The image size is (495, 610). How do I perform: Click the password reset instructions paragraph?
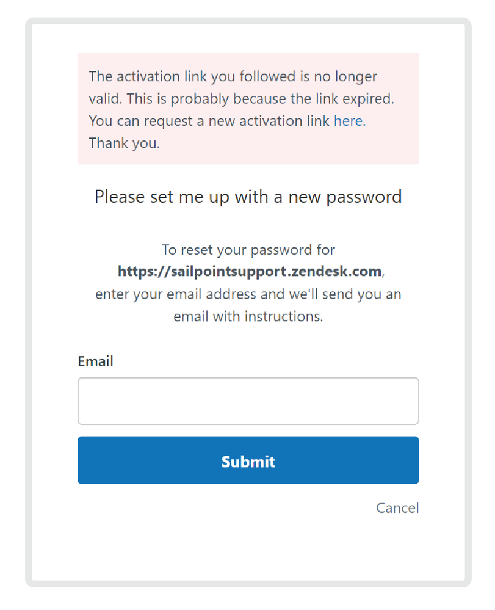[x=248, y=283]
